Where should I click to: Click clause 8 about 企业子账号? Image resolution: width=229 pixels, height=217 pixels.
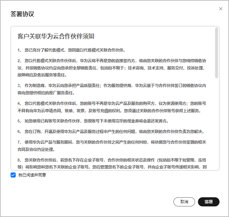click(x=112, y=164)
